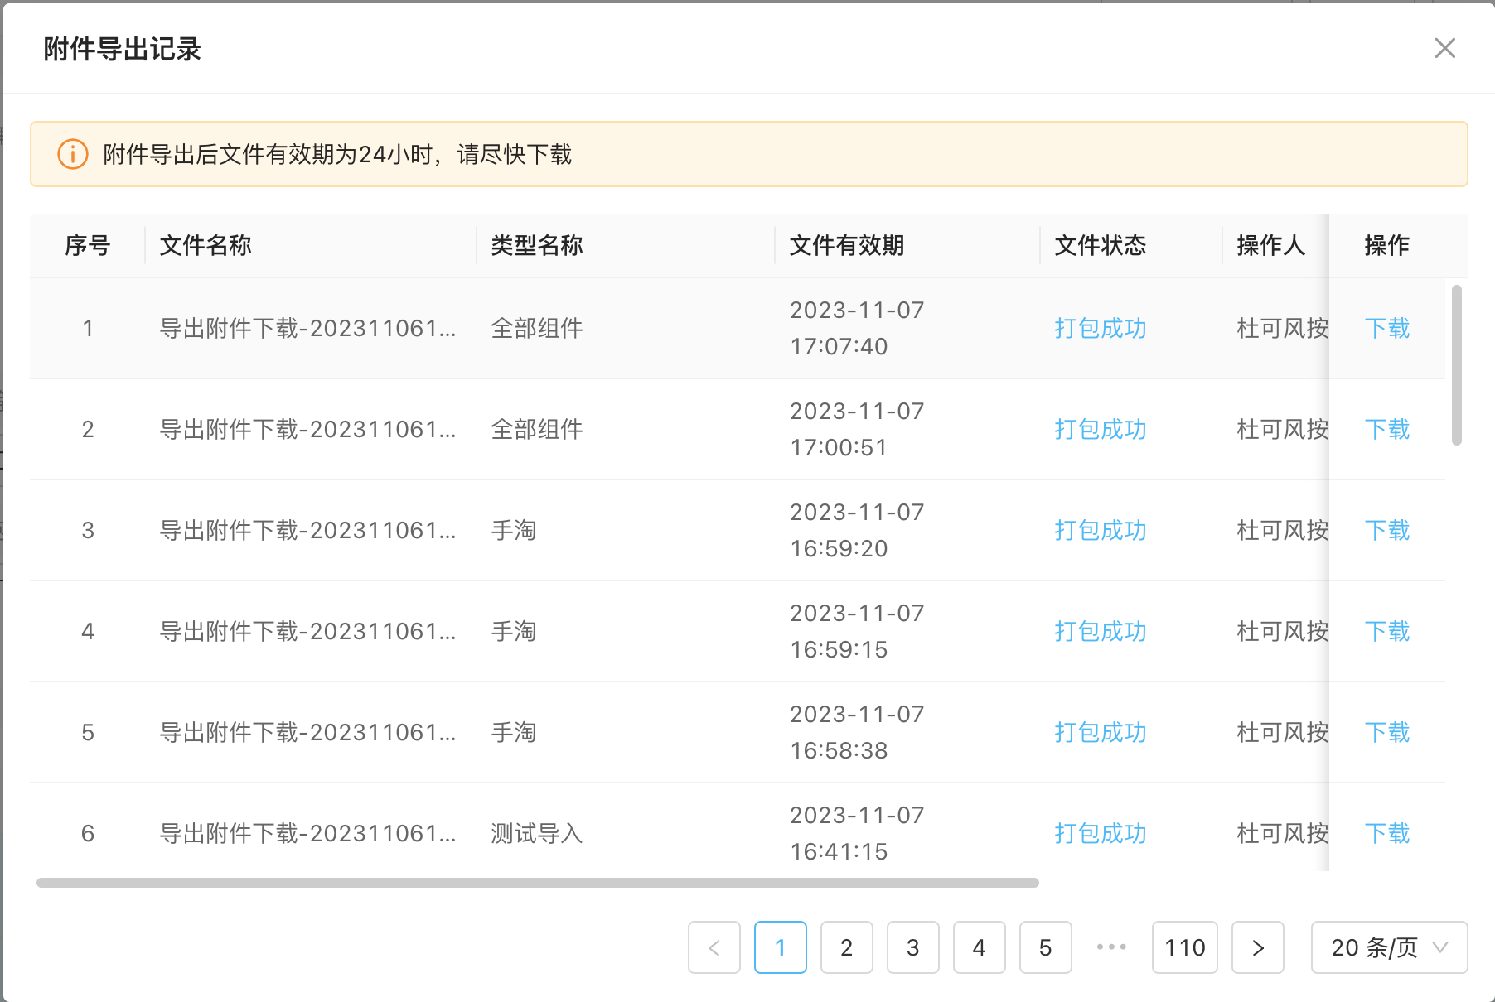This screenshot has height=1002, width=1495.
Task: Click 打包成功 status in row 2
Action: pyautogui.click(x=1101, y=430)
